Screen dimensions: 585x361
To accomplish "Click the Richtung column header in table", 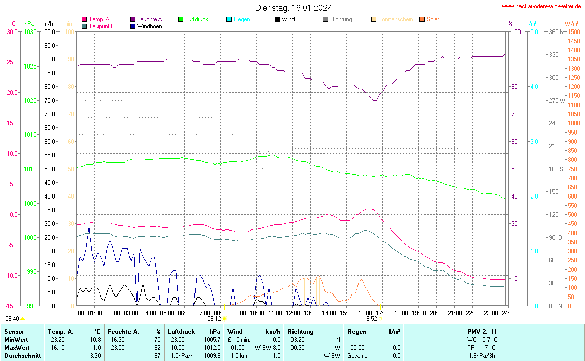I will (301, 332).
